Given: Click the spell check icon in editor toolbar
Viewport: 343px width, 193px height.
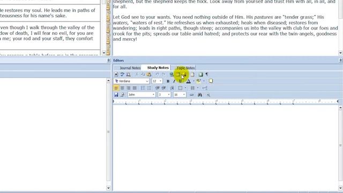Looking at the screenshot, I should [x=122, y=75].
